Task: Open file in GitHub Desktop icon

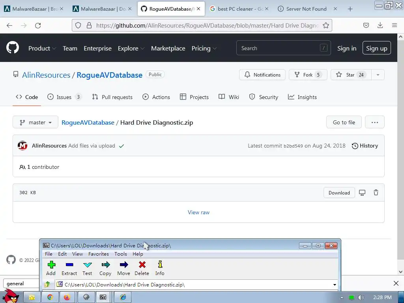Action: click(x=362, y=193)
